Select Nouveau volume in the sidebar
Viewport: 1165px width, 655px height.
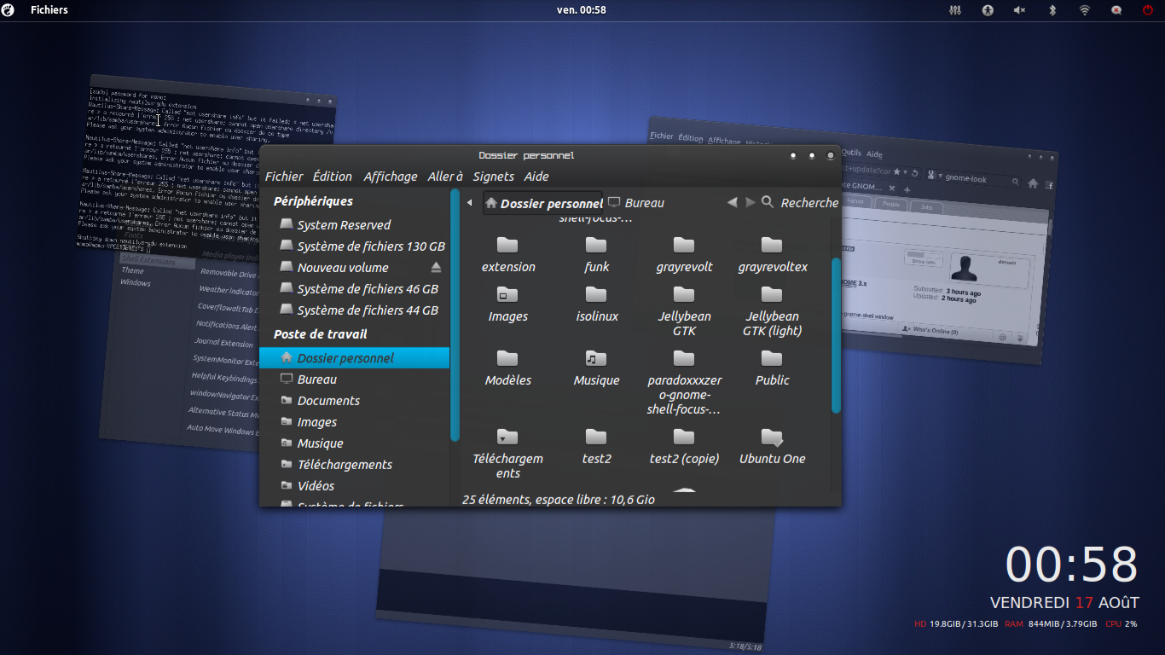(354, 268)
